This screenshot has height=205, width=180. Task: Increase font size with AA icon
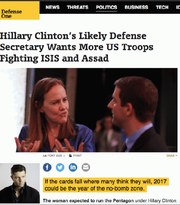[x=45, y=156]
